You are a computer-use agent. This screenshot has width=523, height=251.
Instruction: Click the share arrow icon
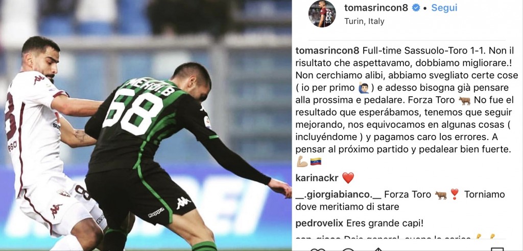click(378, 249)
